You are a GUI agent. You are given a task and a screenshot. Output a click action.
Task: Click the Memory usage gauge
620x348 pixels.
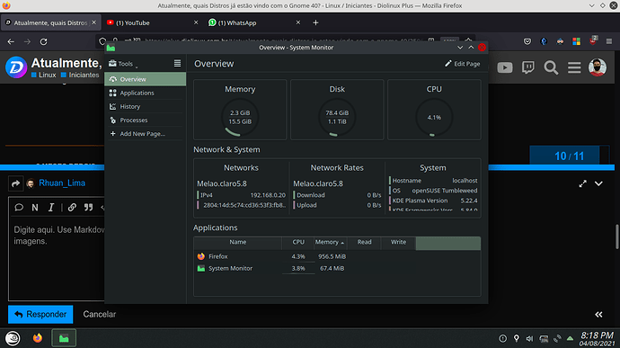click(x=240, y=117)
